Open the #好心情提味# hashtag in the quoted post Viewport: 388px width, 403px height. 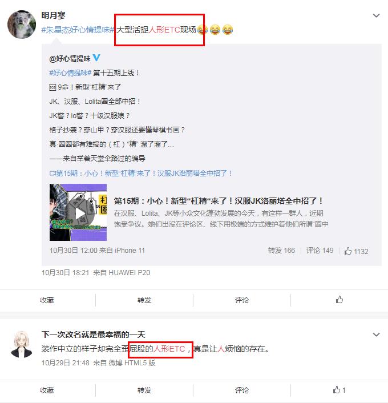click(70, 73)
